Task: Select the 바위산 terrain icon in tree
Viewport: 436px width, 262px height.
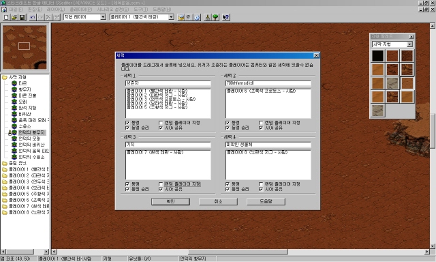Action: point(14,114)
